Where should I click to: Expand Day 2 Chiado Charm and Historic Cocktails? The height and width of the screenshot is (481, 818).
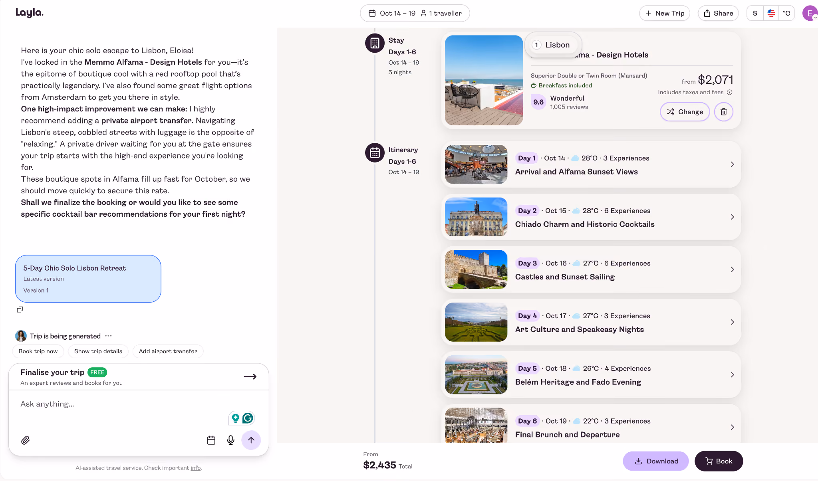pyautogui.click(x=591, y=217)
